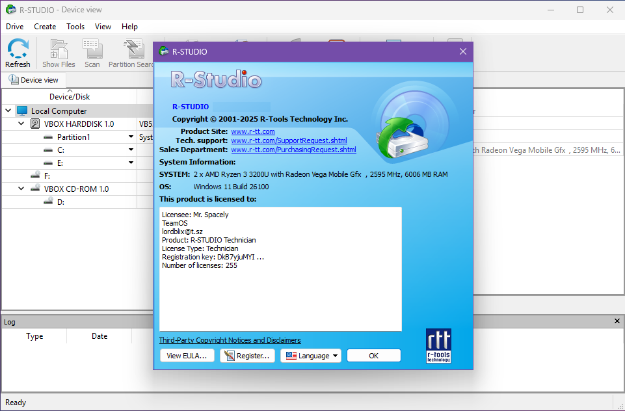This screenshot has height=411, width=625.
Task: Click the rtt r-tools technology logo
Action: coord(438,345)
